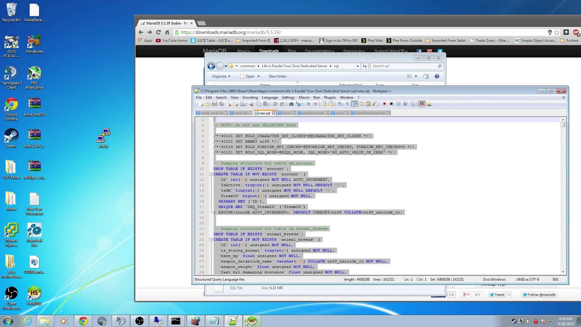The image size is (581, 327).
Task: Click the Tweet button on MariaDB page
Action: (497, 294)
